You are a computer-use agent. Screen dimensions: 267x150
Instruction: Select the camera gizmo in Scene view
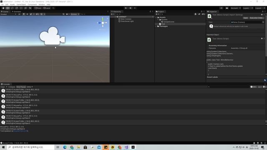(52, 36)
